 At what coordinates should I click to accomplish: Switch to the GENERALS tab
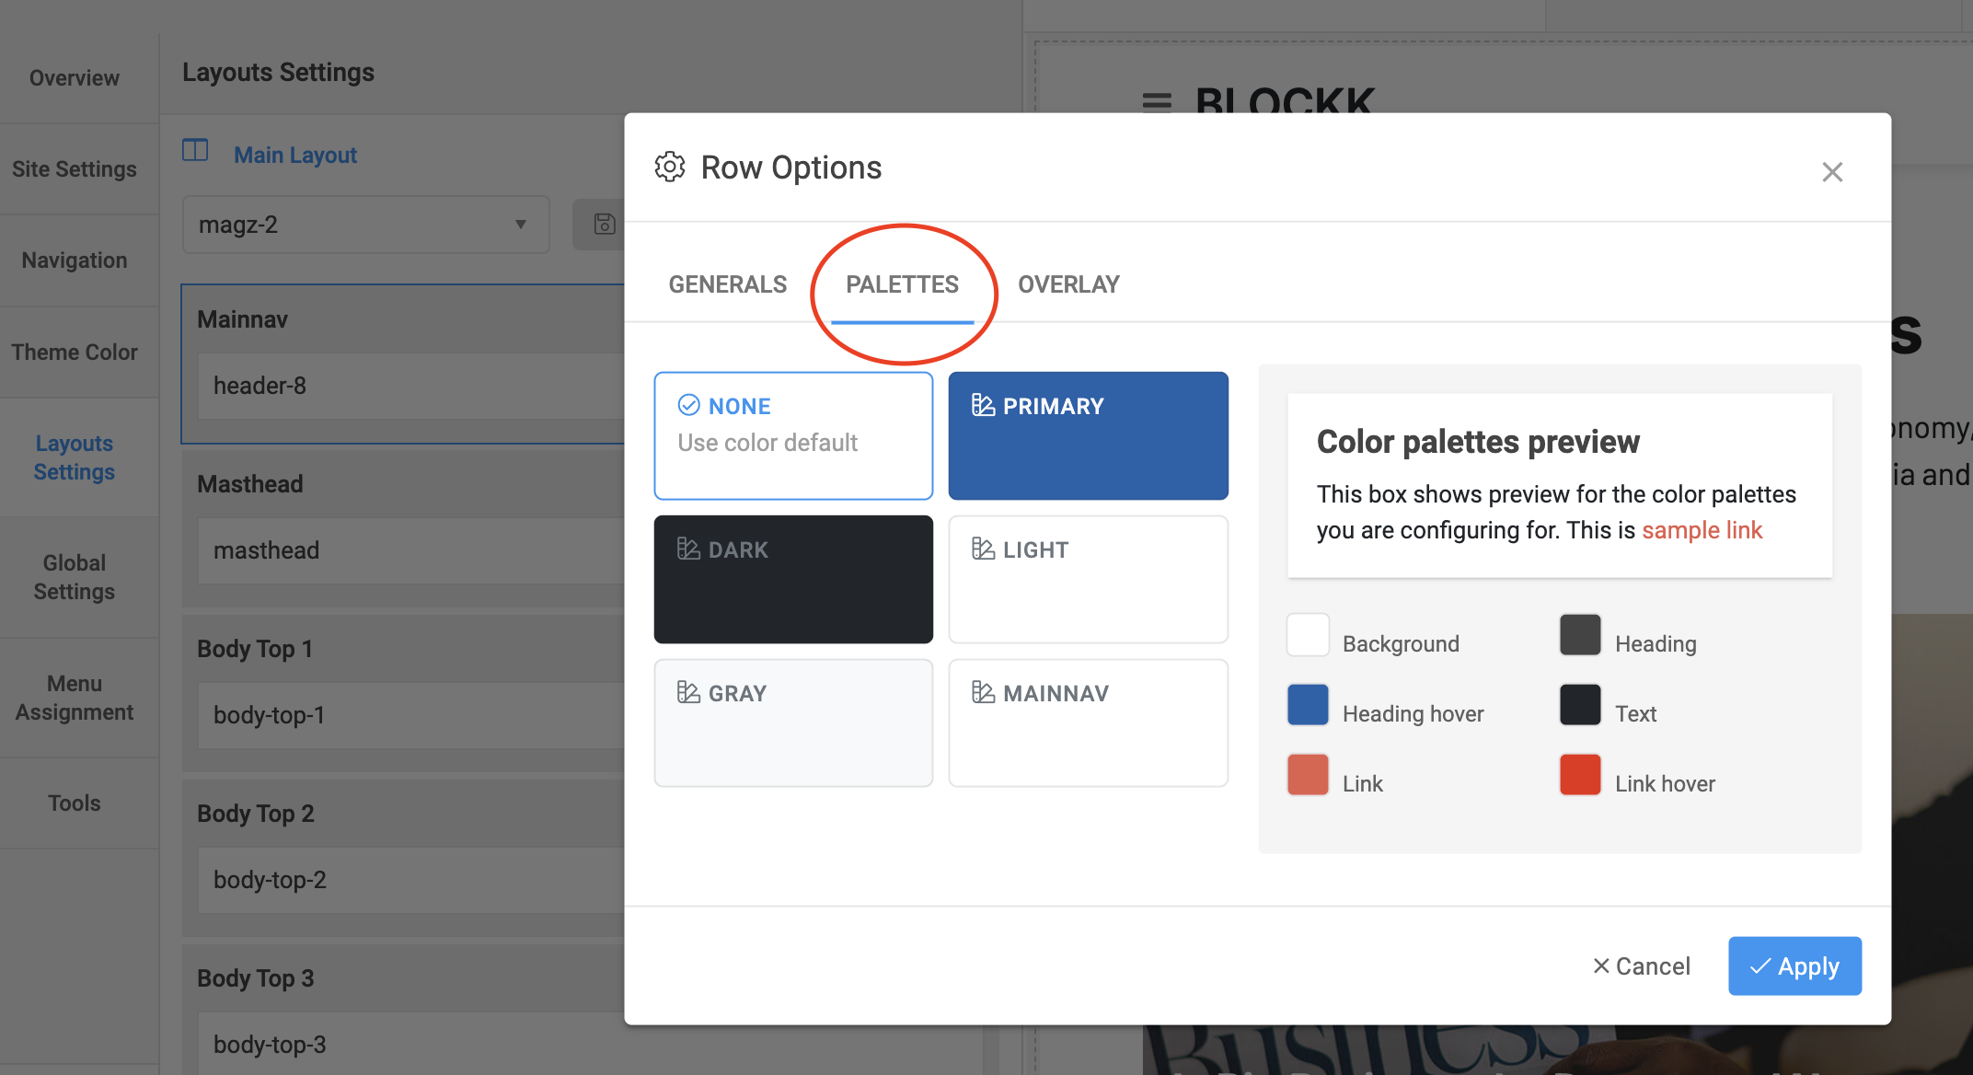click(x=727, y=284)
